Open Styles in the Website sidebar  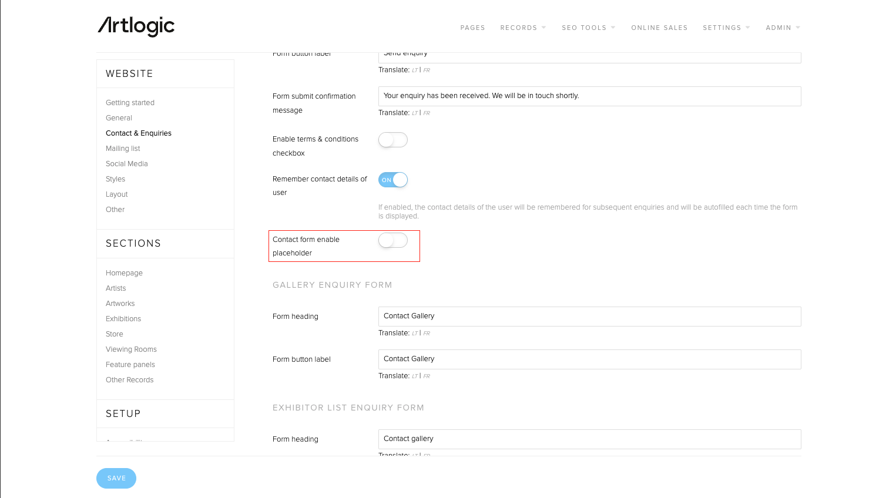[115, 179]
